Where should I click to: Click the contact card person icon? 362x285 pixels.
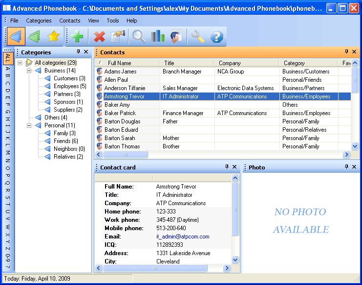(176, 36)
